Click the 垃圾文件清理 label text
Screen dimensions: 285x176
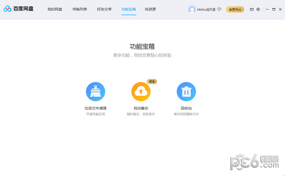96,108
